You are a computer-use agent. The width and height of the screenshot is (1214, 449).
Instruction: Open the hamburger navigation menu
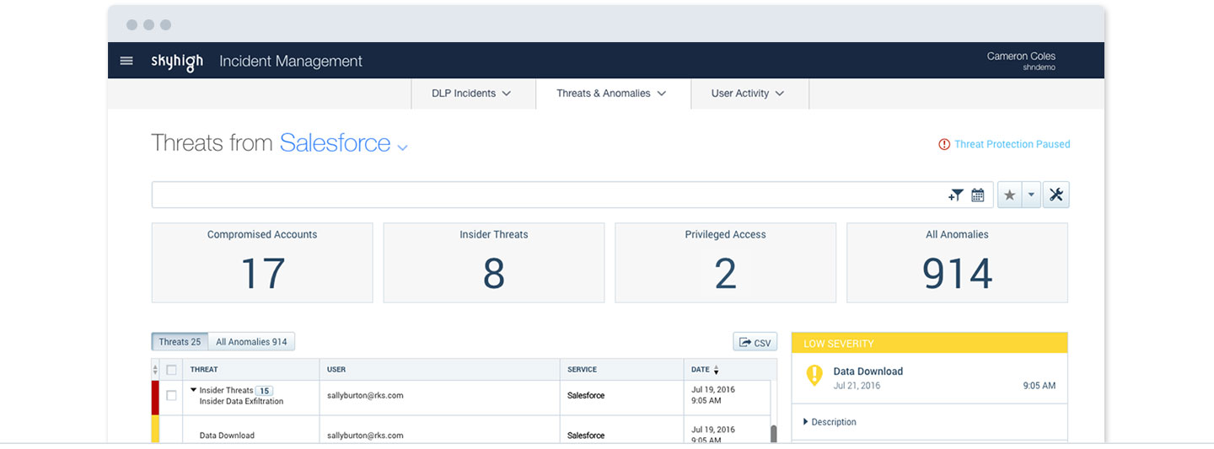(x=126, y=61)
